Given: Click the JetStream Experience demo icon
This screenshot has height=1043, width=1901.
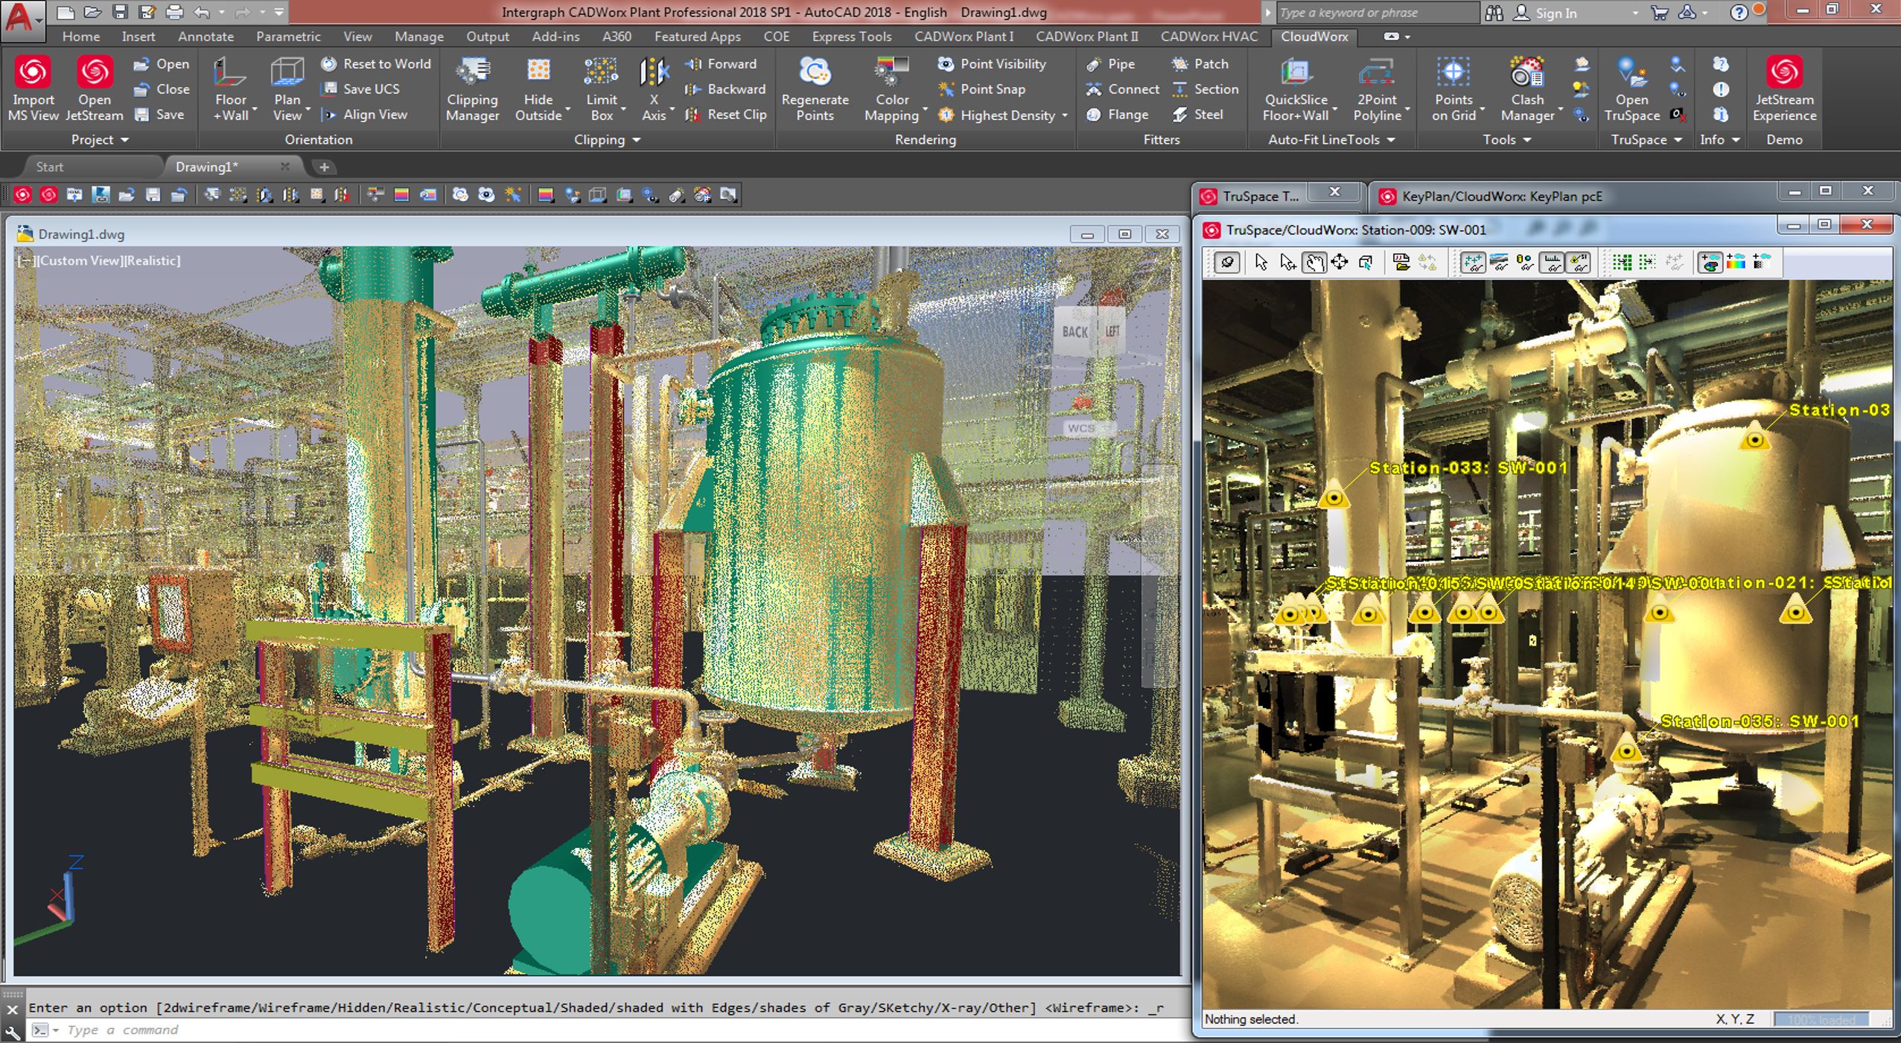Looking at the screenshot, I should pos(1784,73).
